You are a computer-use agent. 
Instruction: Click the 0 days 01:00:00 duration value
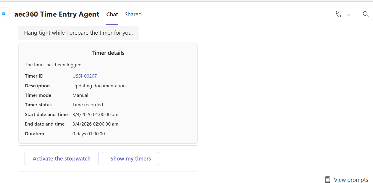click(x=88, y=134)
